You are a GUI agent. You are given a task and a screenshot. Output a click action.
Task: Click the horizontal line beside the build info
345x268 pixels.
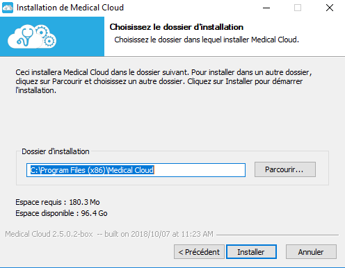tap(278, 235)
